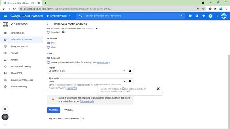Open Routes in the sidebar
The width and height of the screenshot is (230, 129).
tap(14, 60)
